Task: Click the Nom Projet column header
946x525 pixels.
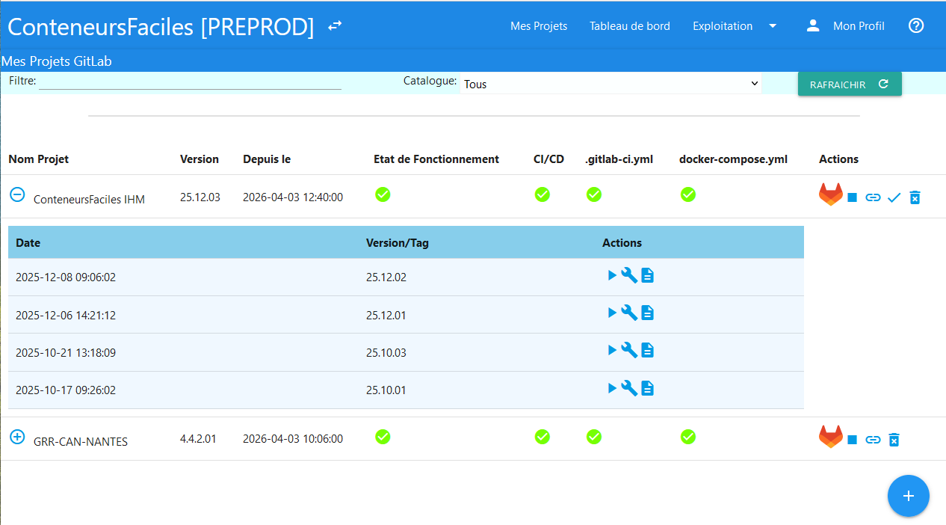Action: [x=39, y=159]
